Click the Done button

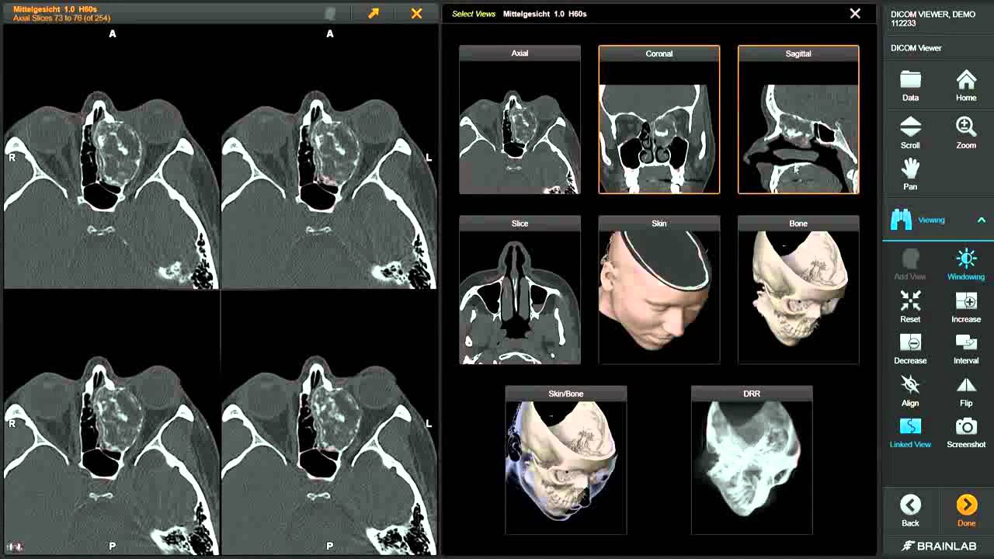click(966, 510)
